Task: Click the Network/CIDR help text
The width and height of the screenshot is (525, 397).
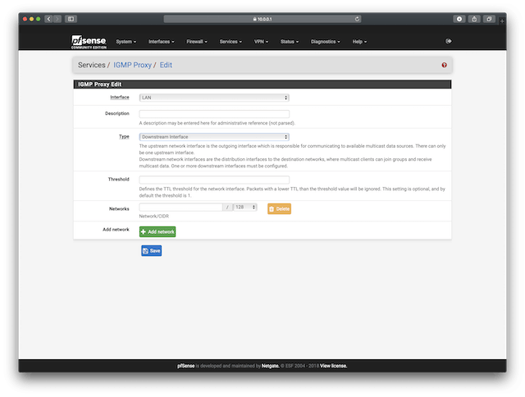Action: 154,217
